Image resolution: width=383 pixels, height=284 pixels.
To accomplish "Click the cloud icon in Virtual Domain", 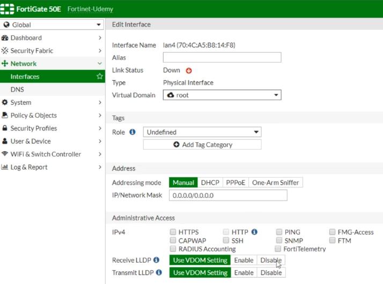I will [x=171, y=95].
